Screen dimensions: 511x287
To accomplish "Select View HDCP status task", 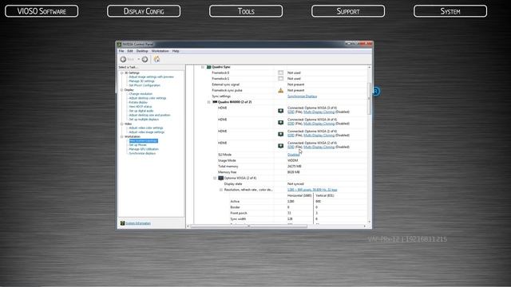I will coord(141,106).
